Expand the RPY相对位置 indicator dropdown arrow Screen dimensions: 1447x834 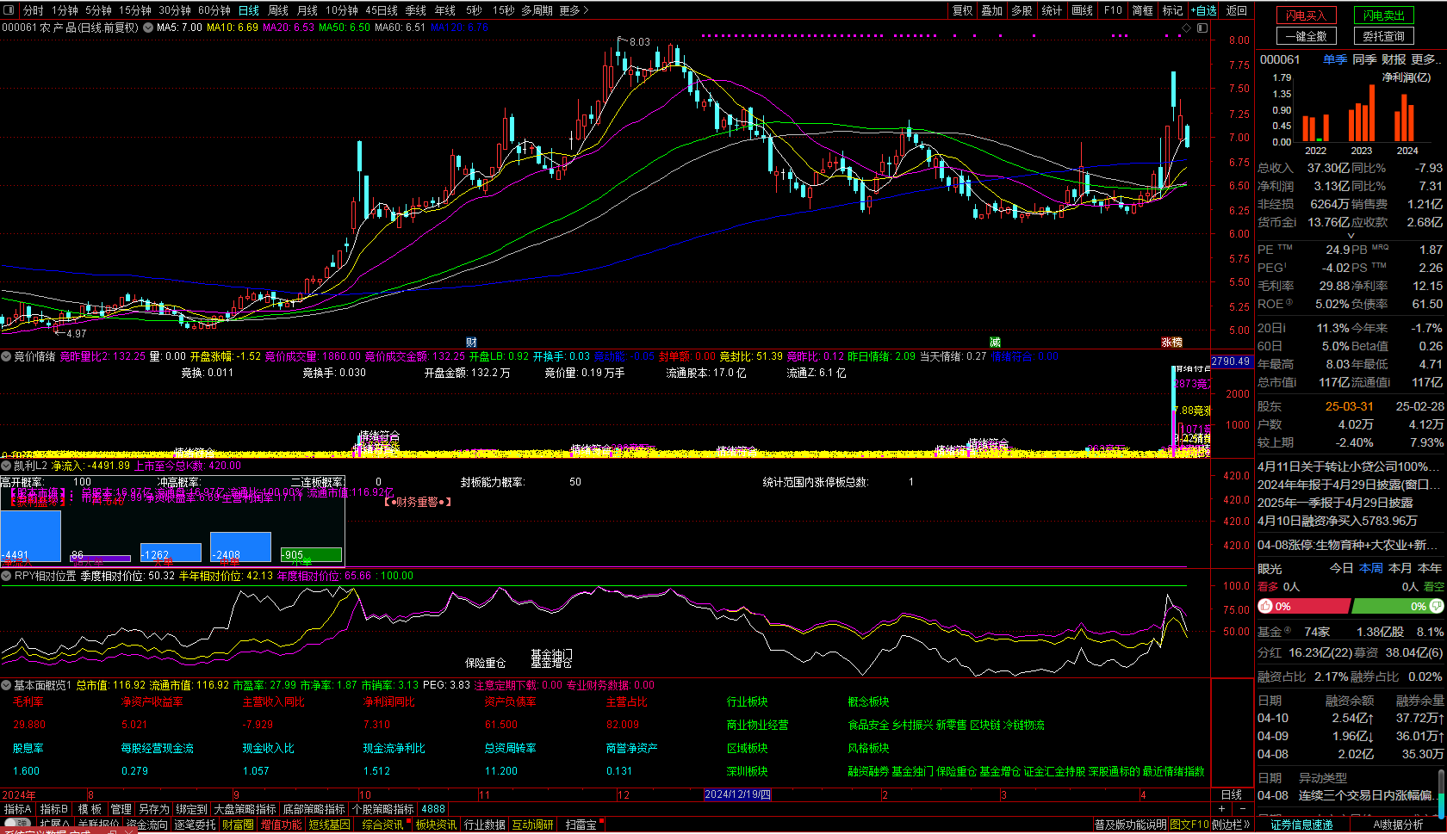[x=6, y=576]
